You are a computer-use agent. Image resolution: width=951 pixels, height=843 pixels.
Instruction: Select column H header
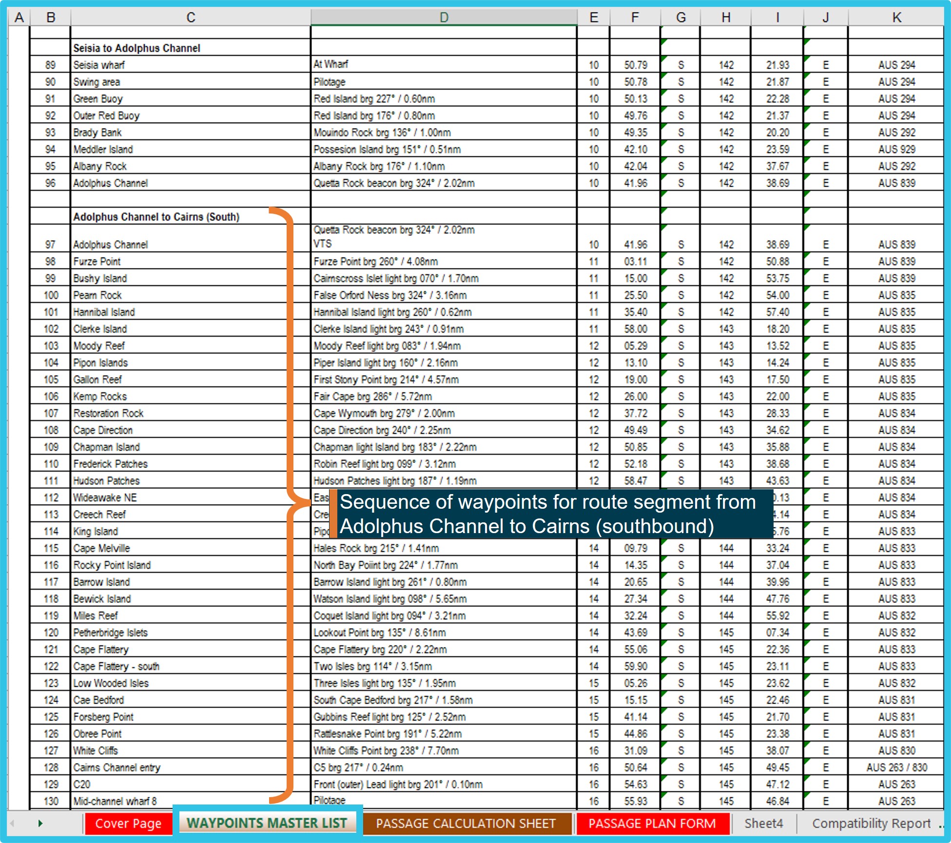click(726, 18)
